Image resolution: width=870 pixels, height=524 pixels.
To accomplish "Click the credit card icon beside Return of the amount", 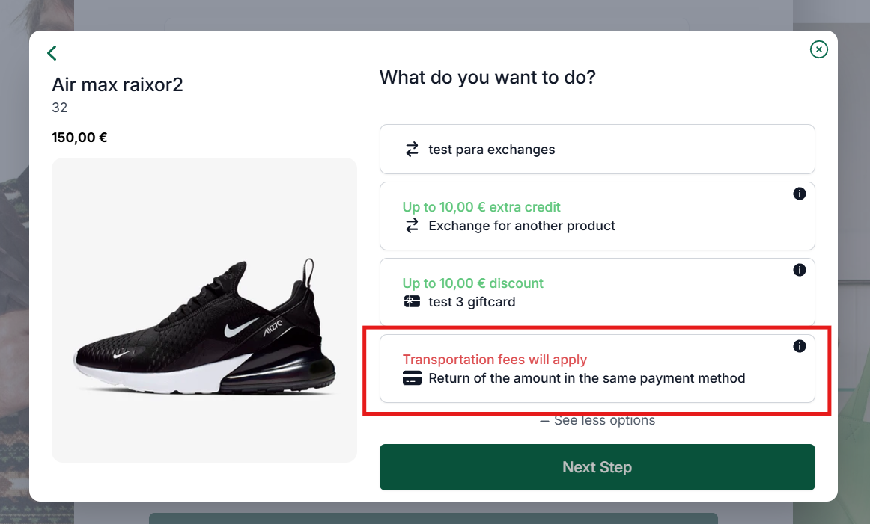I will [x=412, y=378].
